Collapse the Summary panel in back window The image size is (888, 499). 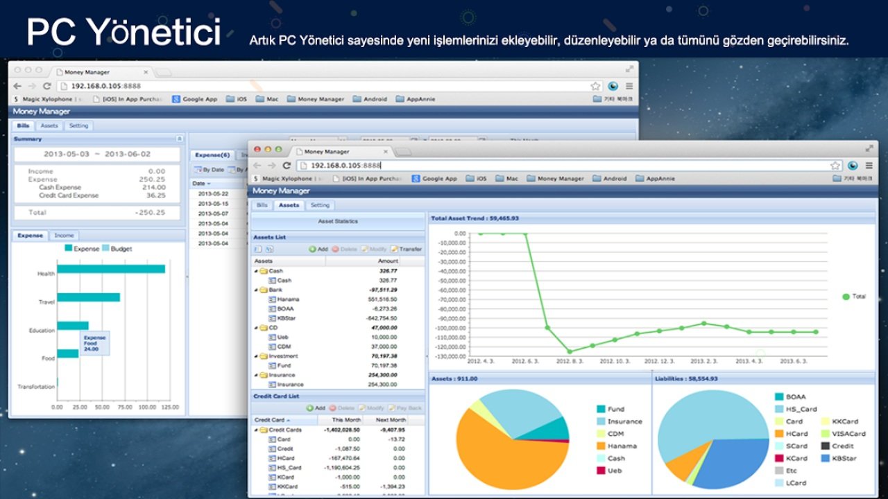pos(180,139)
